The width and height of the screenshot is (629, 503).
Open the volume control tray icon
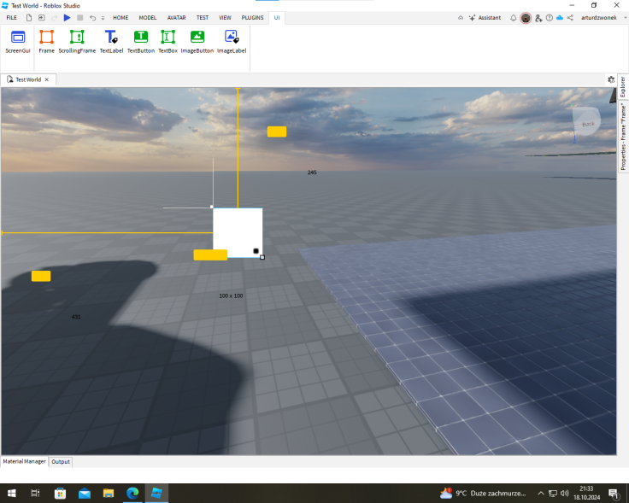(564, 494)
